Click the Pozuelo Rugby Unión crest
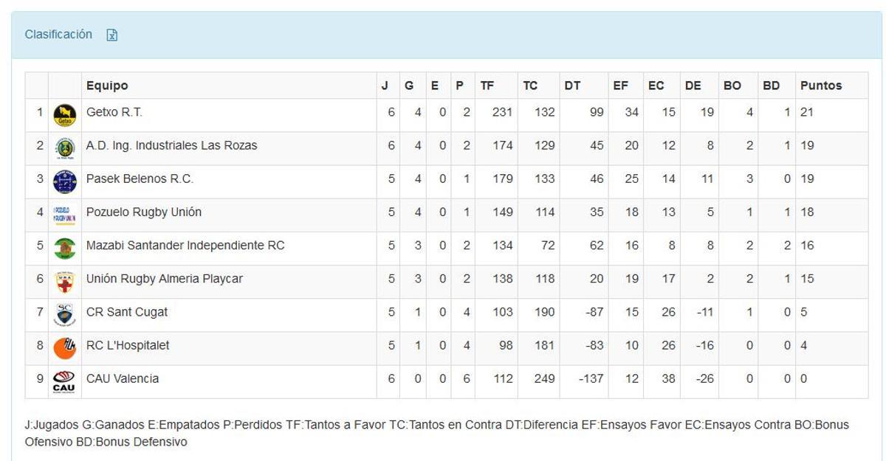886x461 pixels. click(x=63, y=212)
